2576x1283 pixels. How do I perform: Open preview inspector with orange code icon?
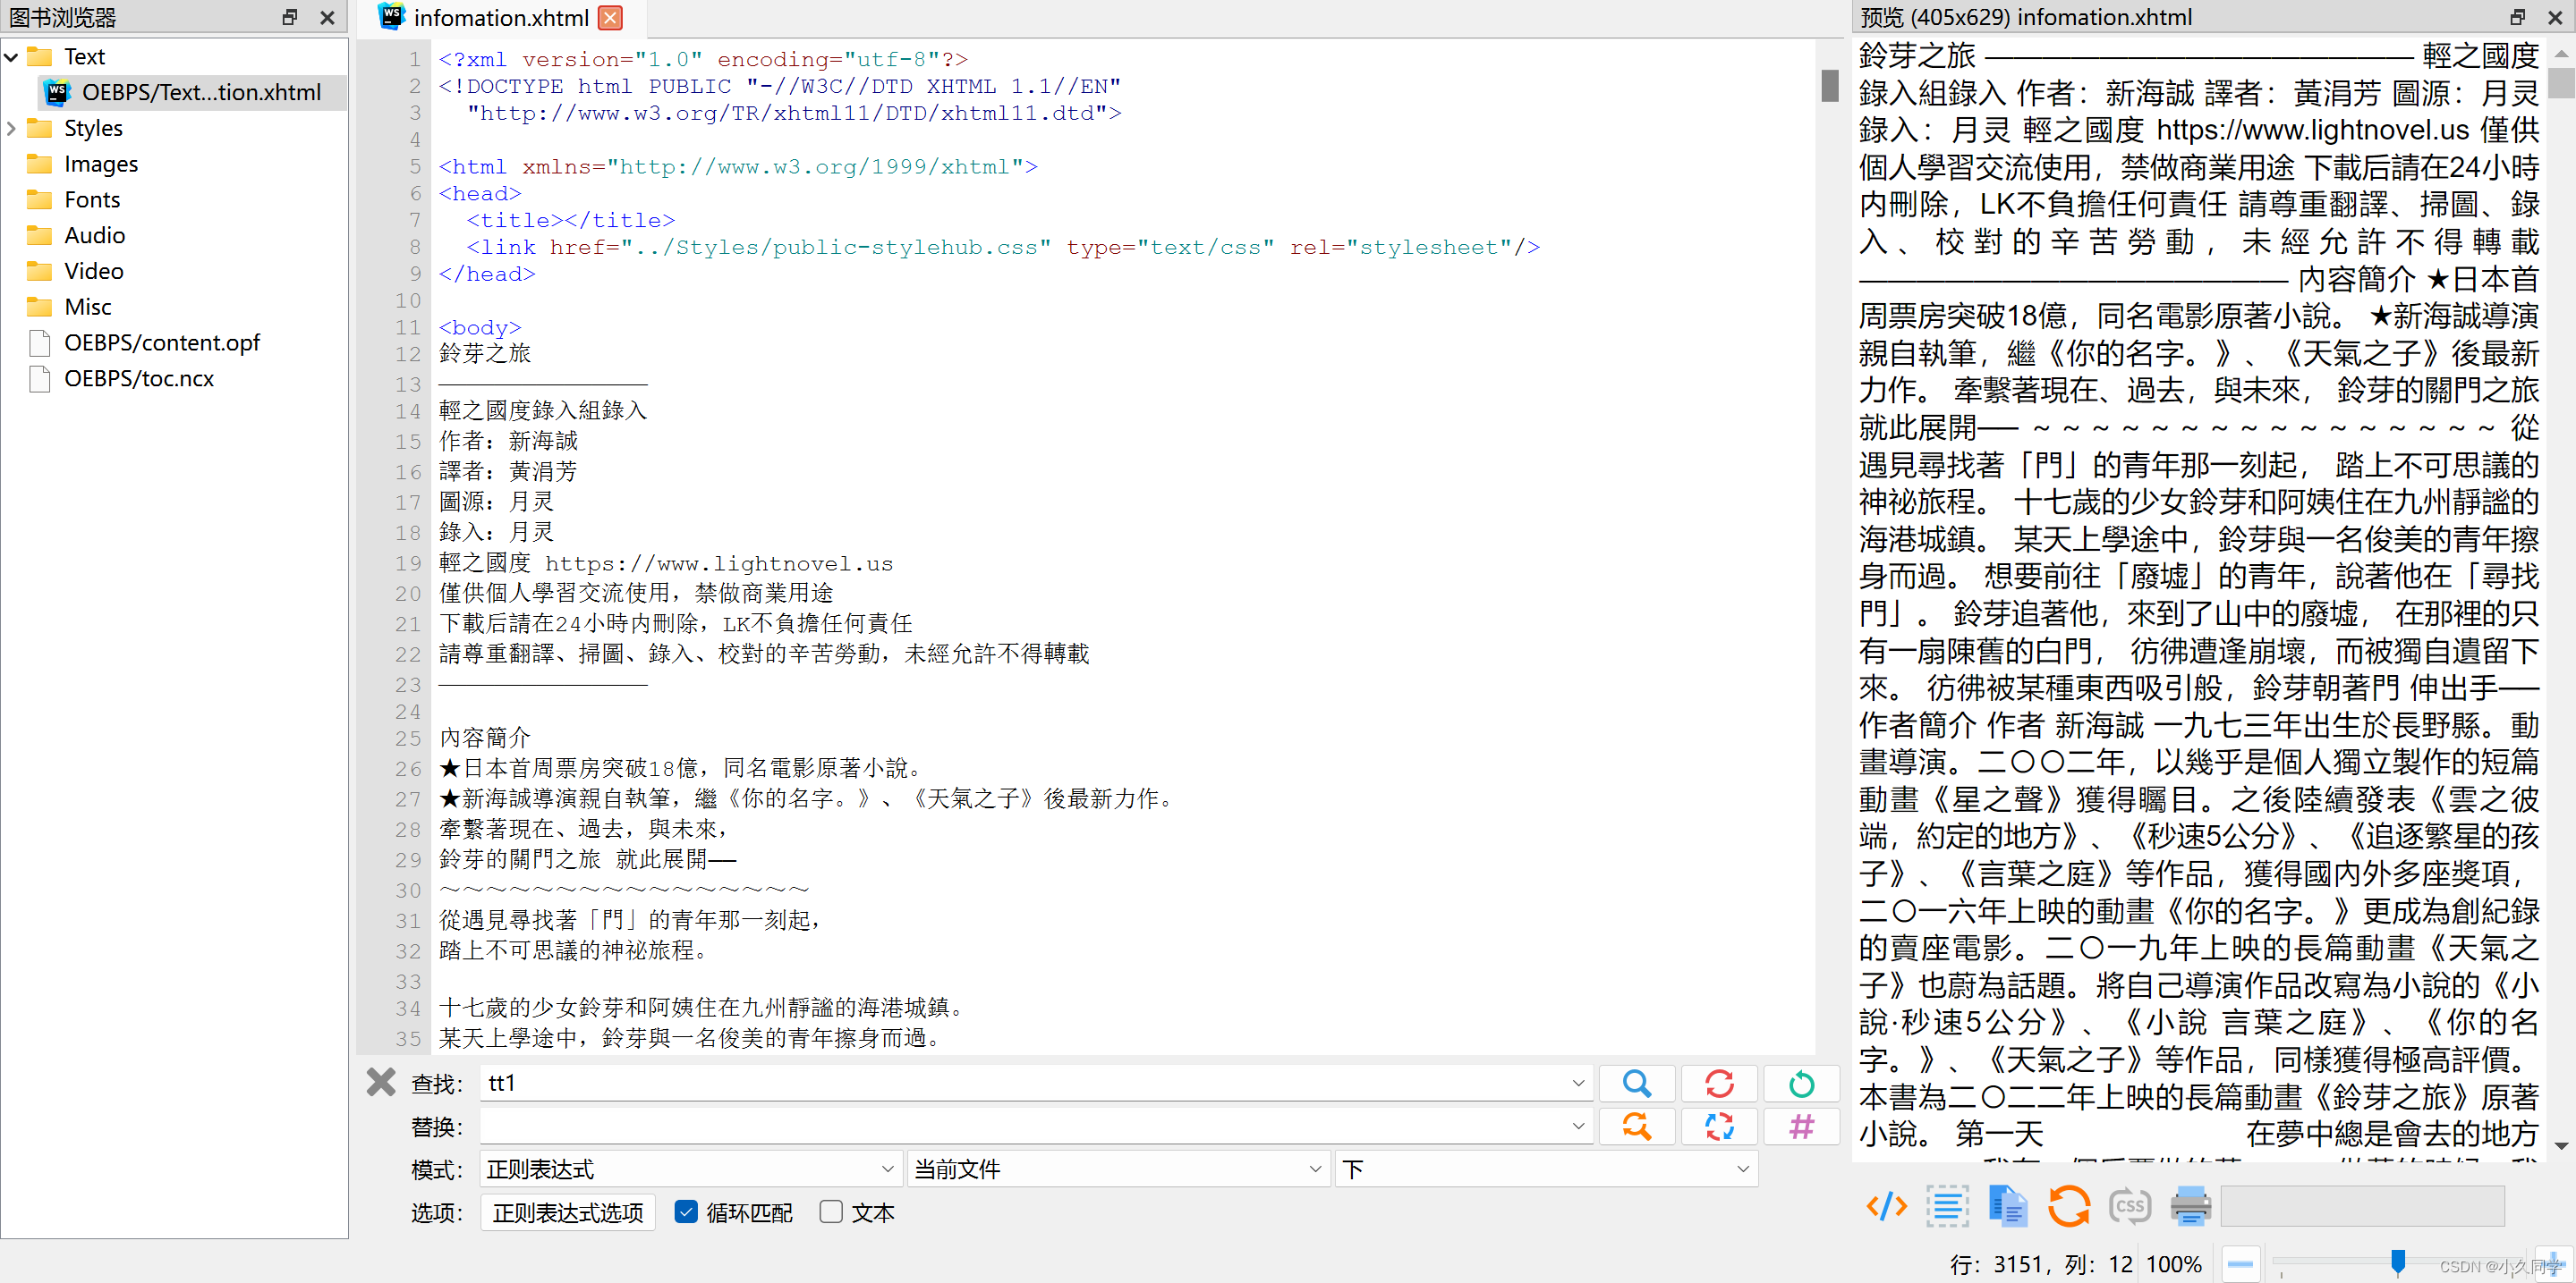[x=1886, y=1206]
